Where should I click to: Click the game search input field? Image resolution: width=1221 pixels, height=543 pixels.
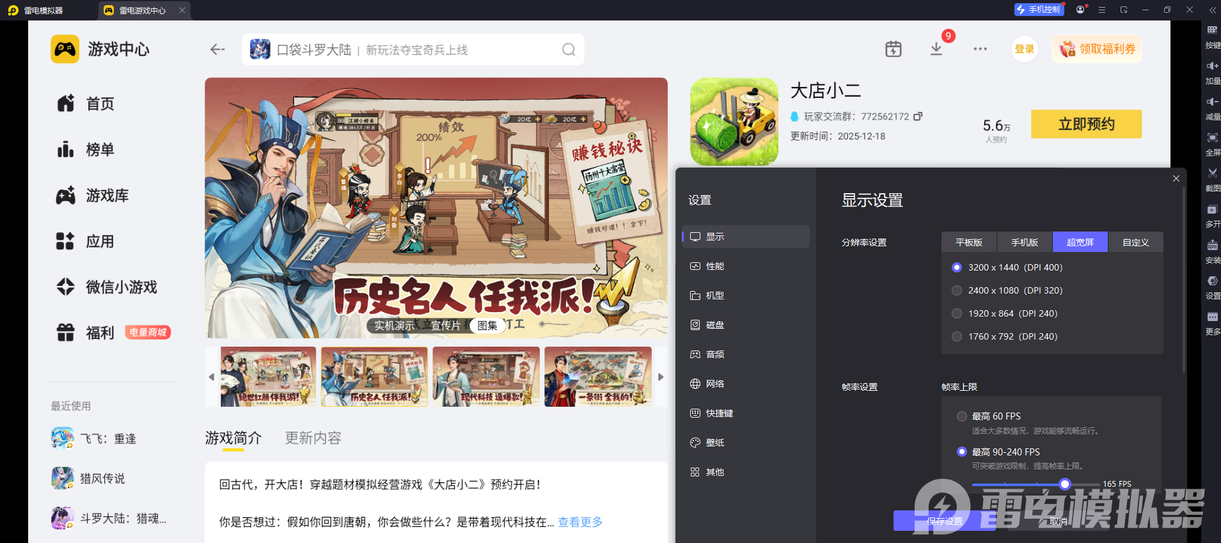coord(413,49)
